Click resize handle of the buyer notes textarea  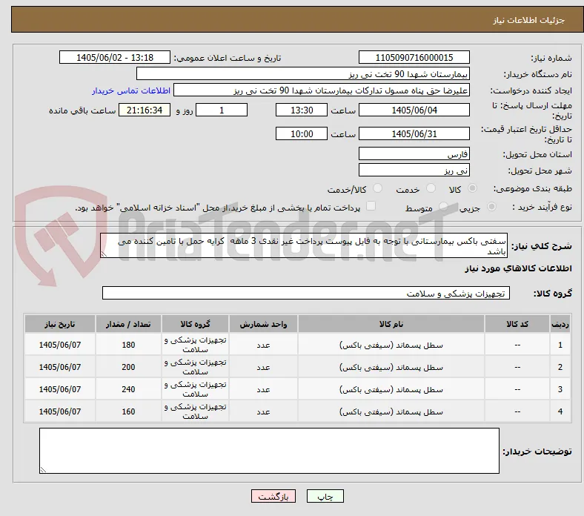coord(43,470)
